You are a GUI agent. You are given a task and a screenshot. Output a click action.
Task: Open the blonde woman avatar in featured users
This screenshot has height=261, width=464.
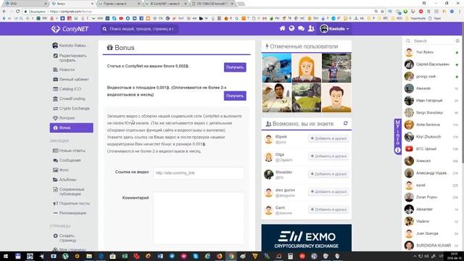[306, 67]
